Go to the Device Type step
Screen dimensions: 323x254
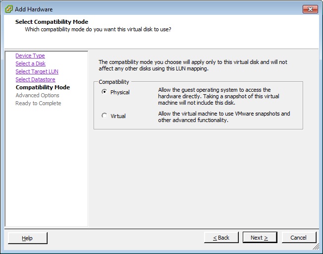click(30, 56)
